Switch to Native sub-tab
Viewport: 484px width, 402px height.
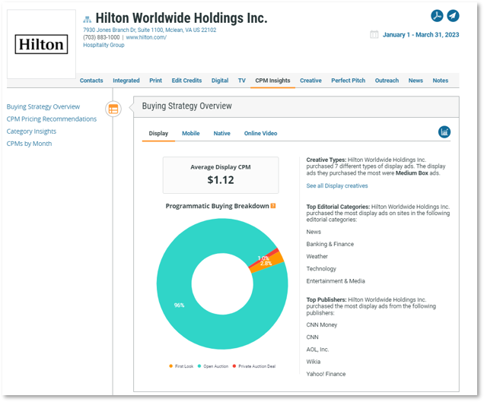coord(222,134)
